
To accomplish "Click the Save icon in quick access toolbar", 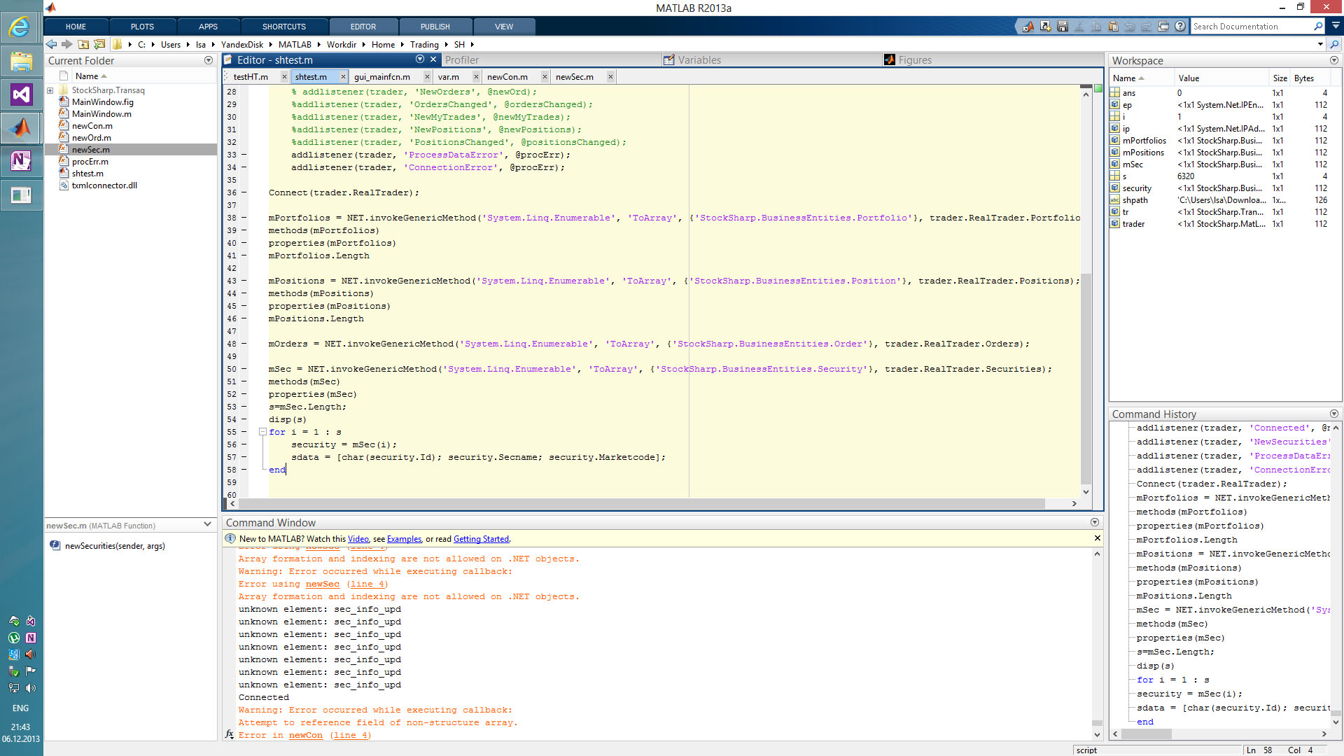I will click(x=1062, y=27).
